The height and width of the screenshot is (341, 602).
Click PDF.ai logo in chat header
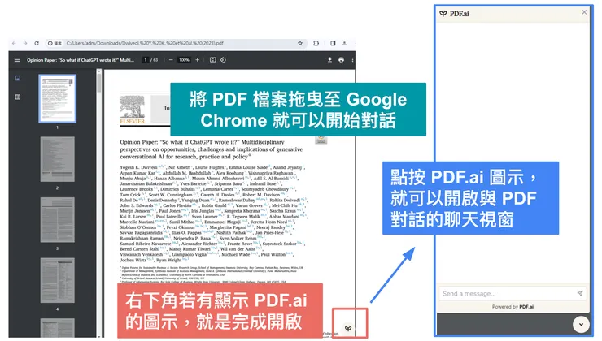pyautogui.click(x=454, y=14)
